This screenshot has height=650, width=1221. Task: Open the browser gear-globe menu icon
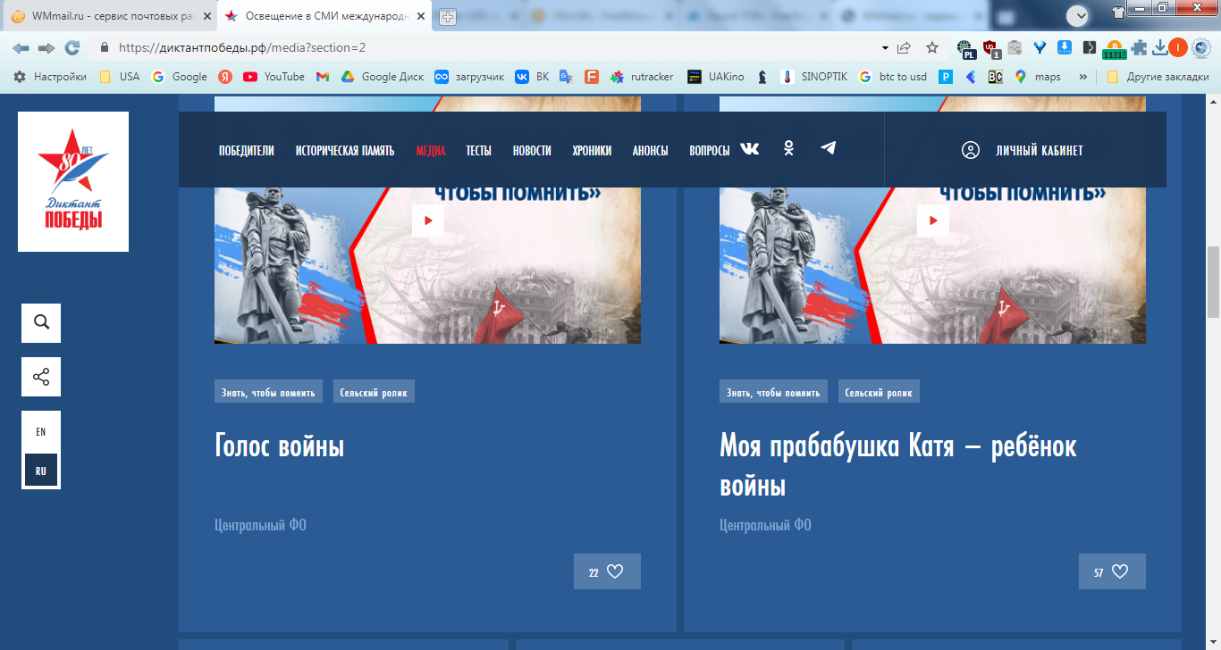coord(1201,48)
